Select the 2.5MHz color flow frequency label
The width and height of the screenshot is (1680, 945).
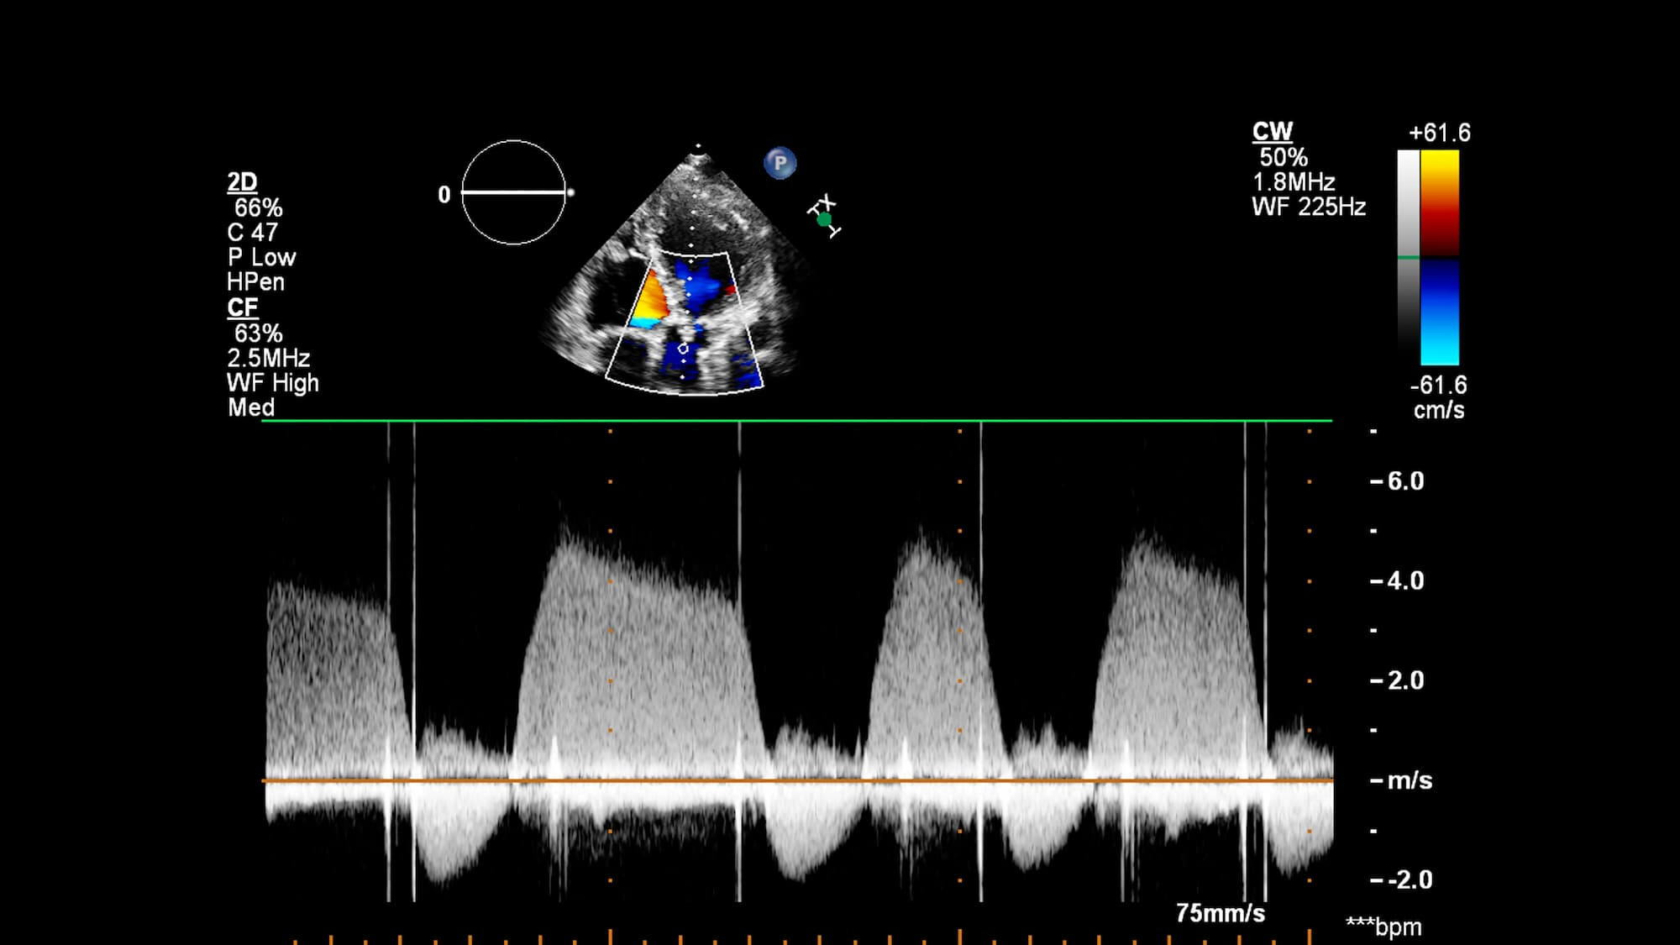[267, 359]
